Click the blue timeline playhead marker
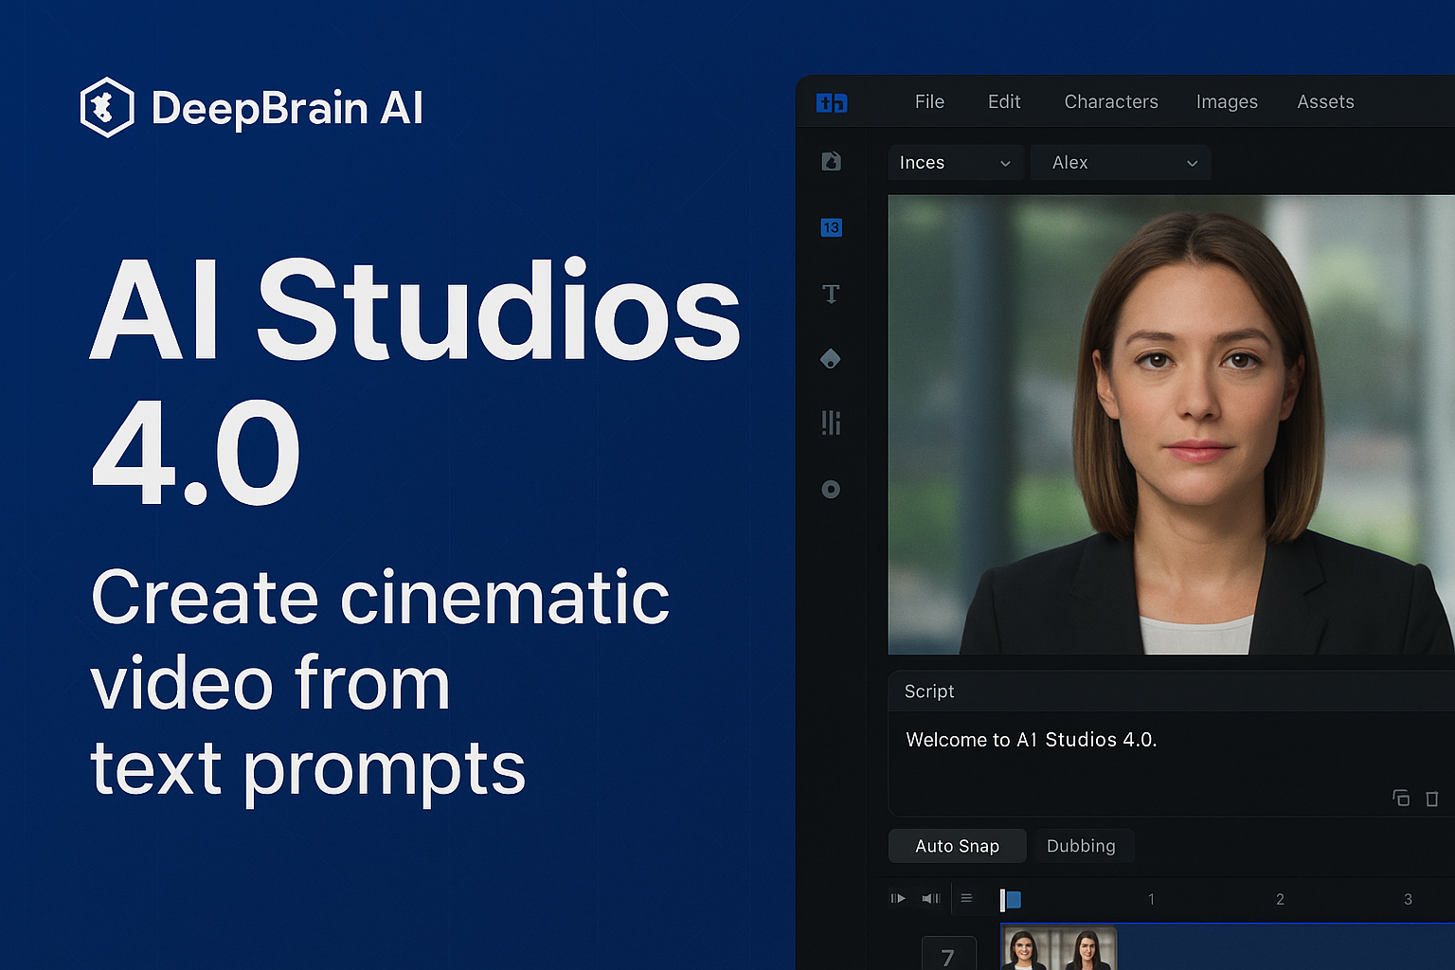This screenshot has width=1455, height=970. (x=1011, y=900)
